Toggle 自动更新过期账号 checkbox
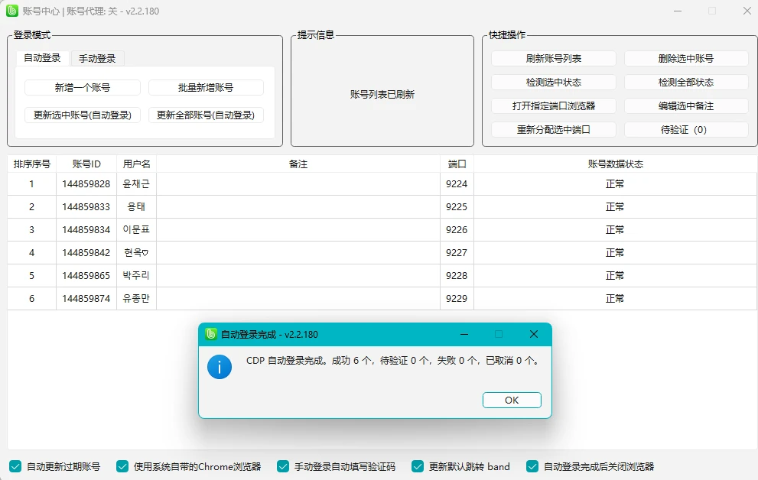758x480 pixels. (15, 466)
